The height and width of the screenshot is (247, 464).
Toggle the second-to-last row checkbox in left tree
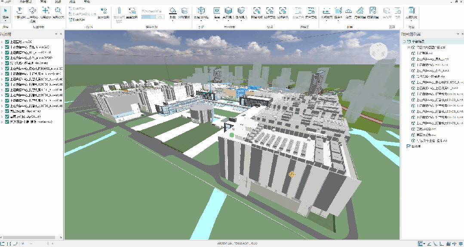(x=7, y=116)
